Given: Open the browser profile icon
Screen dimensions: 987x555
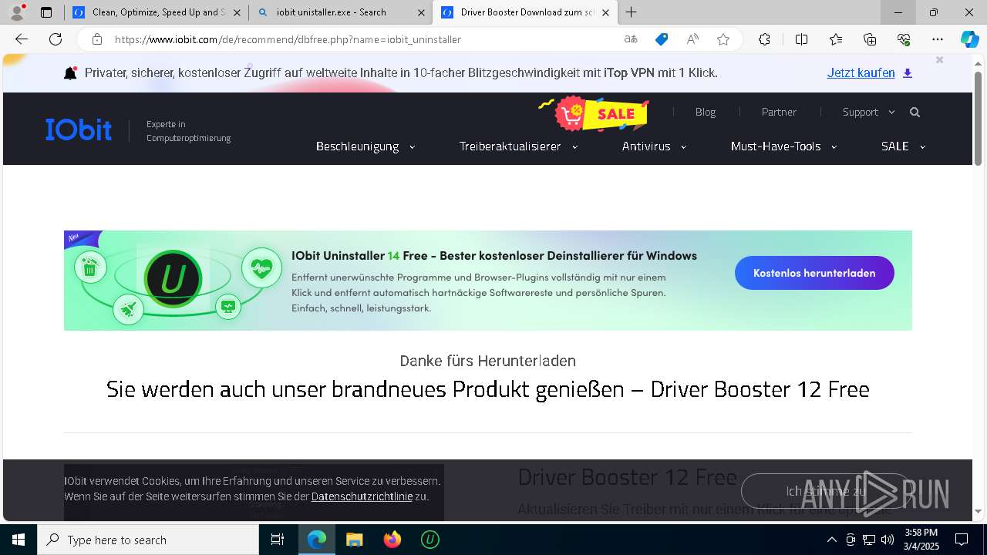Looking at the screenshot, I should click(x=17, y=12).
